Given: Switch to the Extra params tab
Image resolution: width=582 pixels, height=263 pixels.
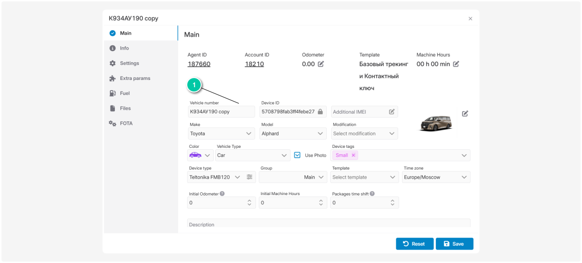Looking at the screenshot, I should coord(135,78).
